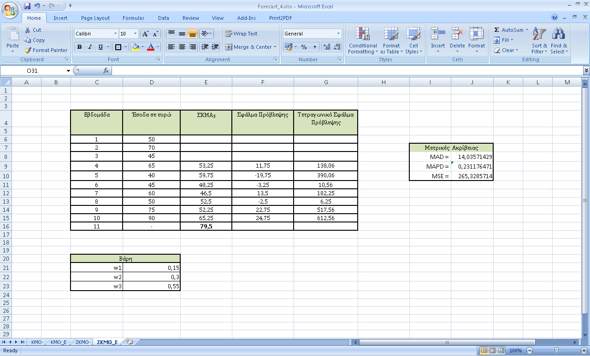
Task: Click in the formula bar input
Action: pos(347,70)
